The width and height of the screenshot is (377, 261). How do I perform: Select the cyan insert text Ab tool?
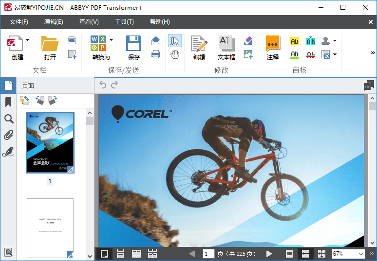311,41
